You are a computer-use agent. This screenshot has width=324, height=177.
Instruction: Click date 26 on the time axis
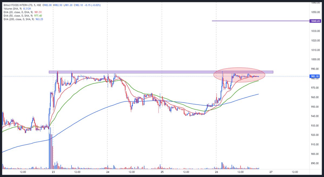pos(216,172)
